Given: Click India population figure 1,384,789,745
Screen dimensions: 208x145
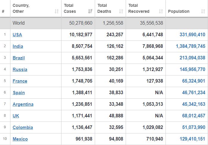Looking at the screenshot, I should (x=190, y=46).
